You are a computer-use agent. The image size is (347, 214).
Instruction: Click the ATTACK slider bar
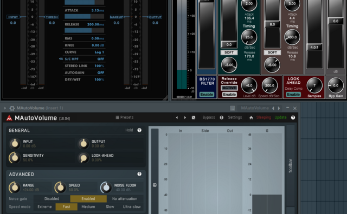click(85, 16)
